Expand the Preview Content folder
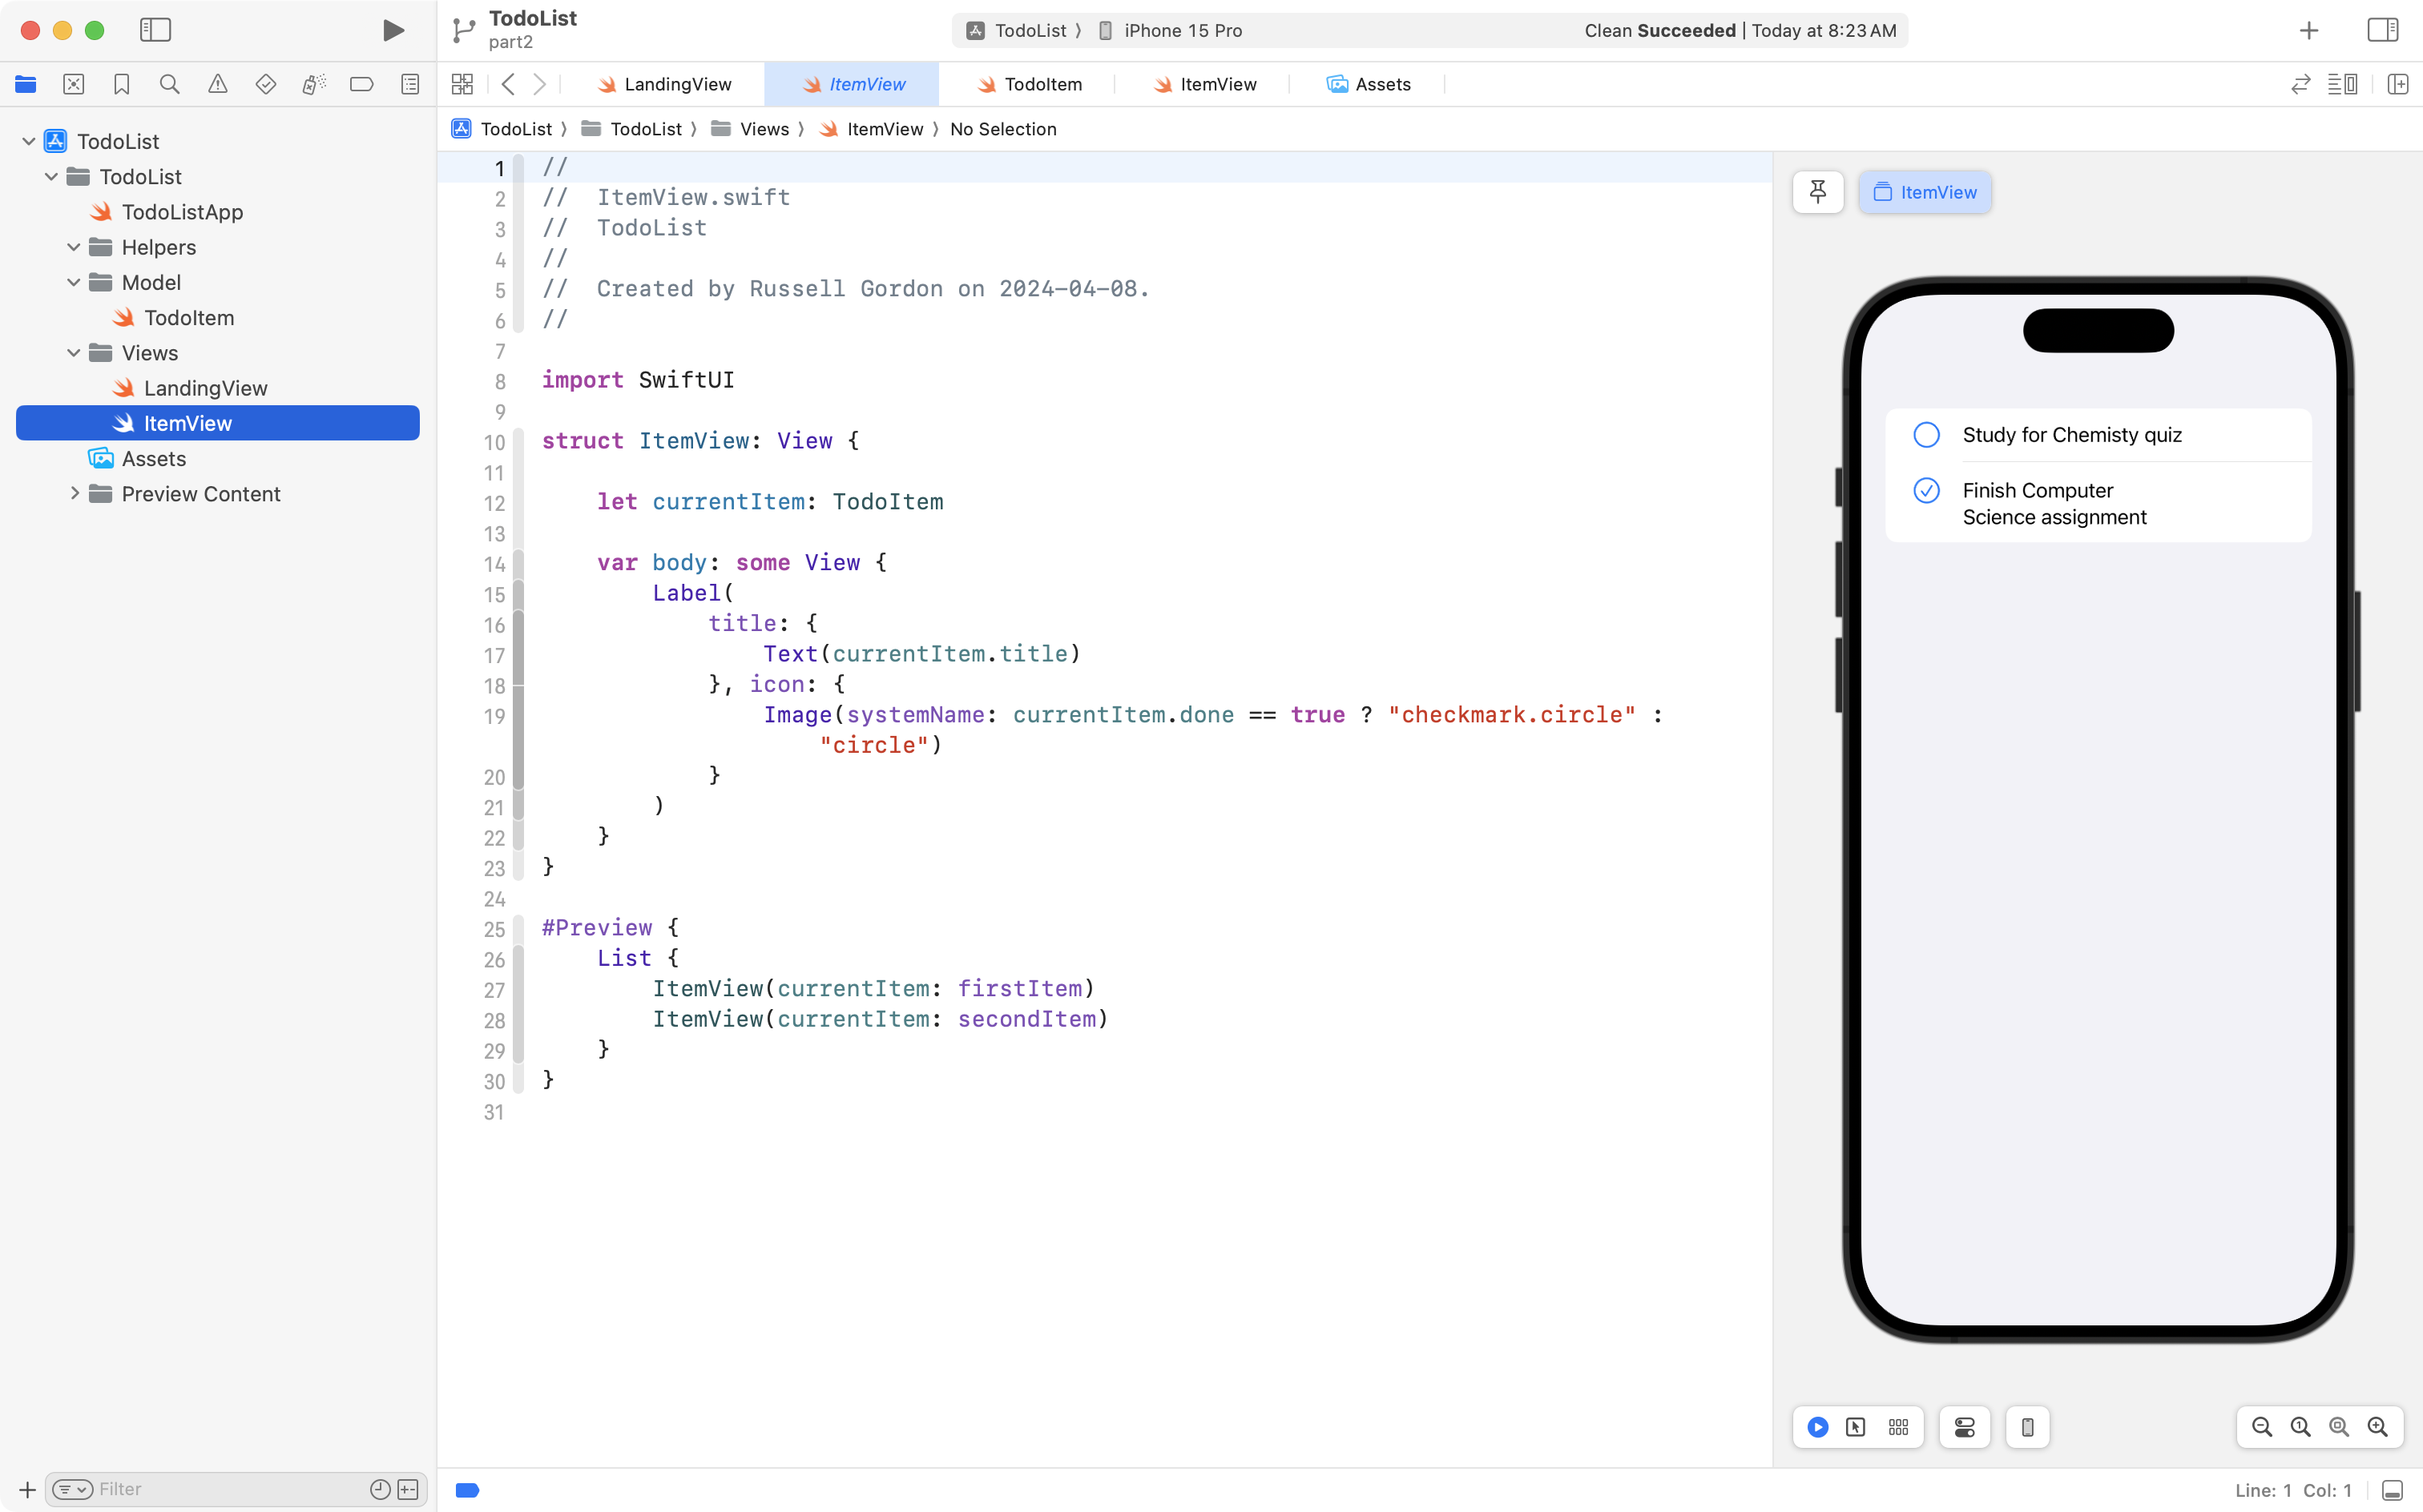The height and width of the screenshot is (1512, 2423). (x=74, y=494)
